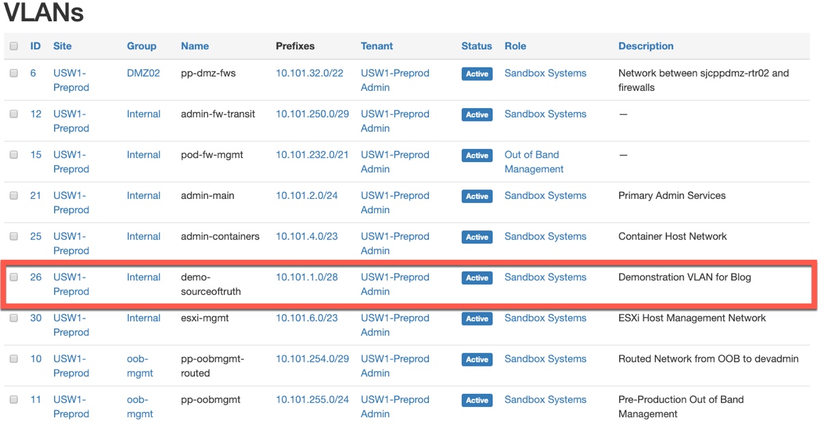Viewport: 821px width, 426px height.
Task: Enable checkbox for admin-main VLAN 21
Action: (14, 196)
